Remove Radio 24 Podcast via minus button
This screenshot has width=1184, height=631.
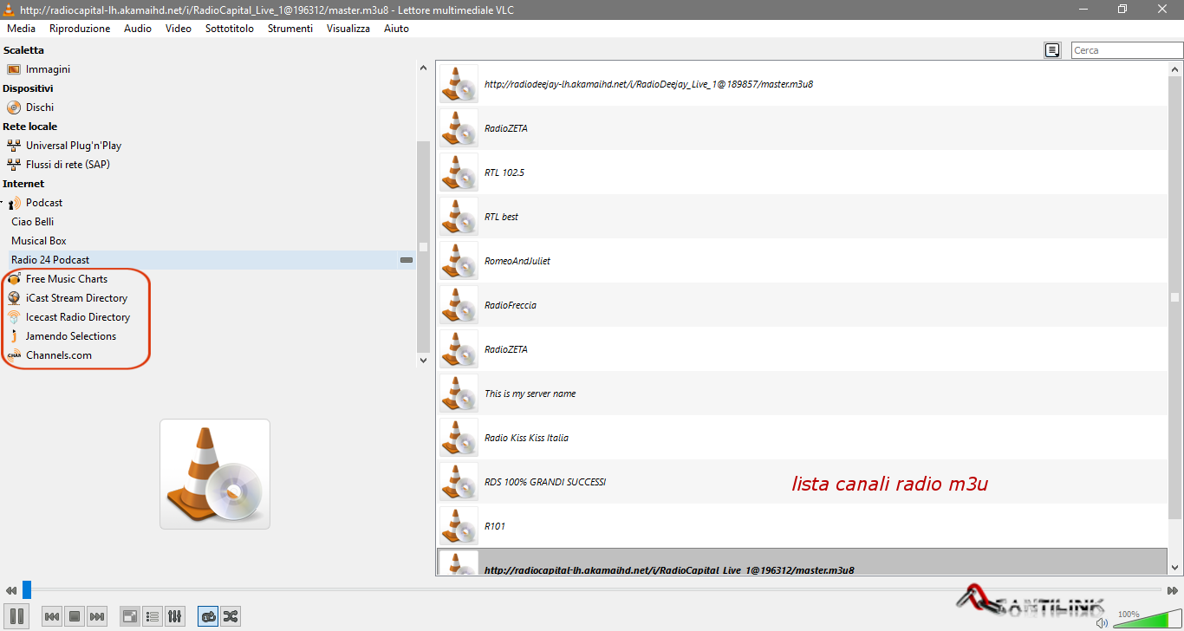[x=406, y=260]
